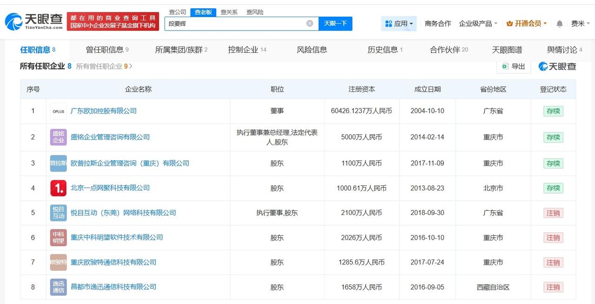Click the 北京一点网聚 red logo
This screenshot has height=304, width=595.
[x=59, y=188]
